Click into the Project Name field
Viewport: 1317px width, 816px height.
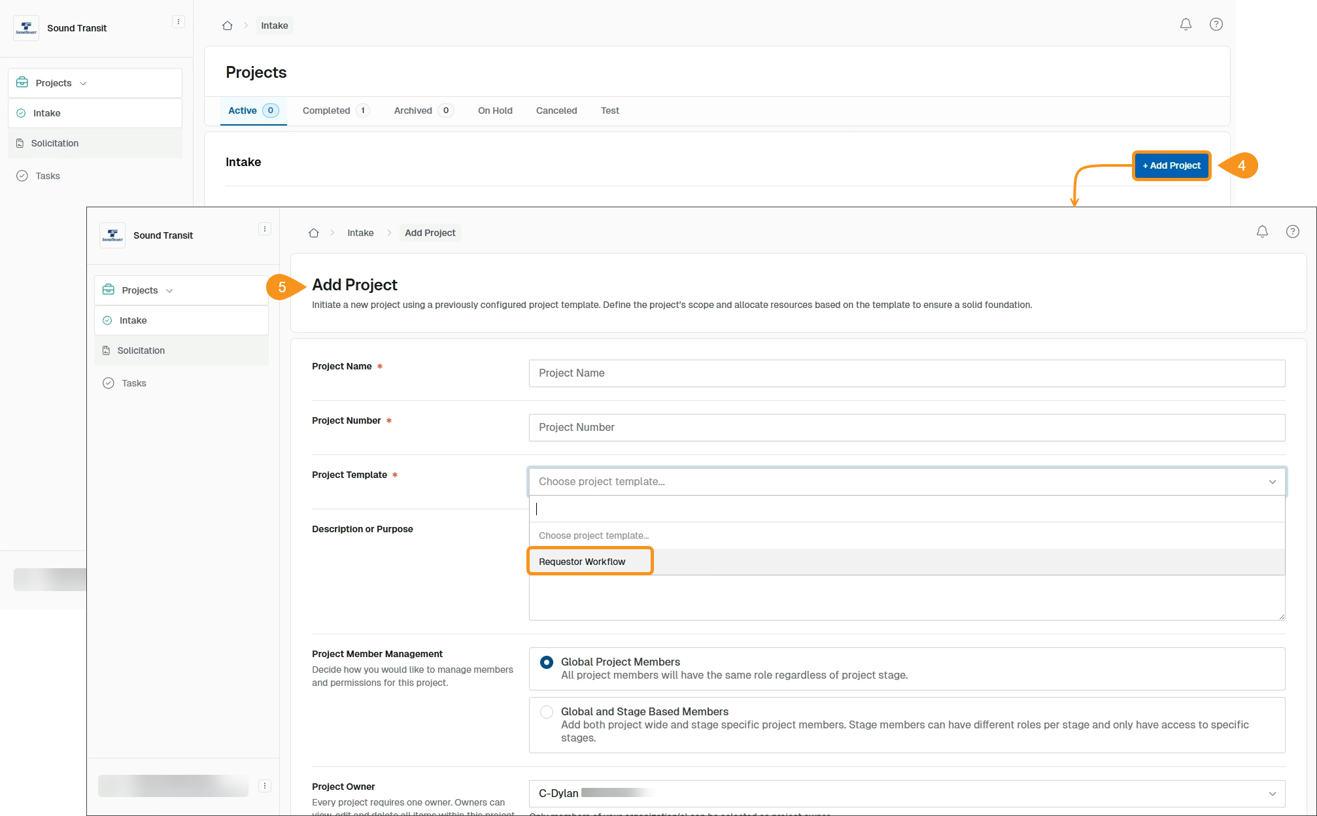point(906,373)
